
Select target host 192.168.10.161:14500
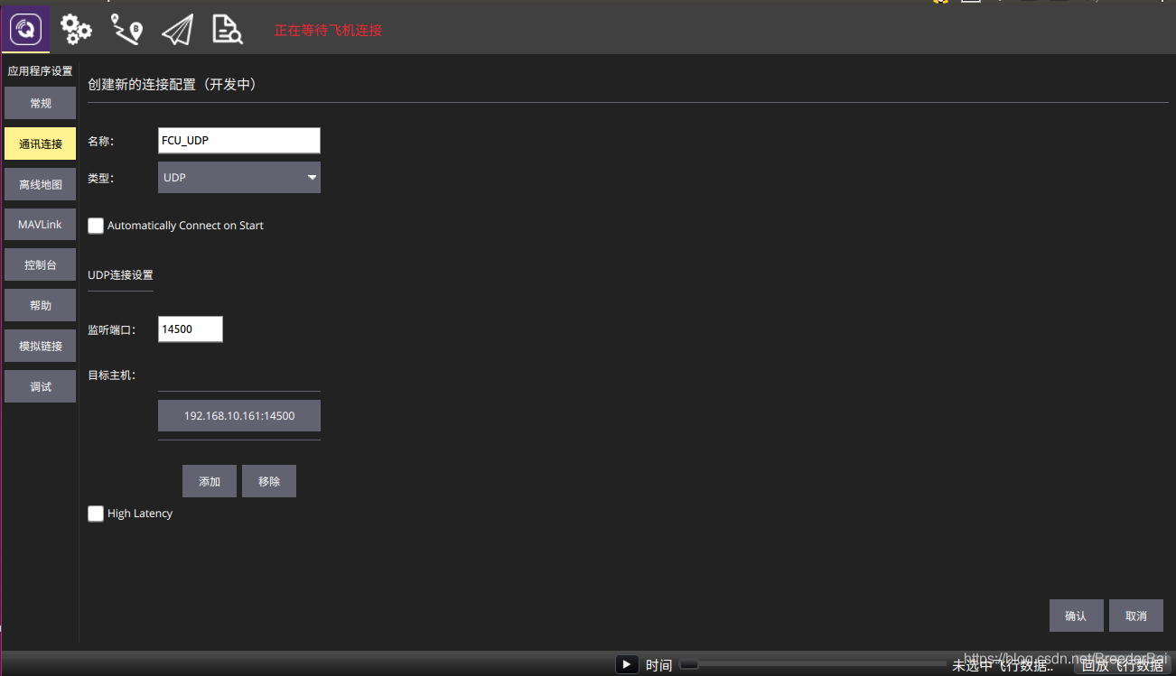coord(239,416)
